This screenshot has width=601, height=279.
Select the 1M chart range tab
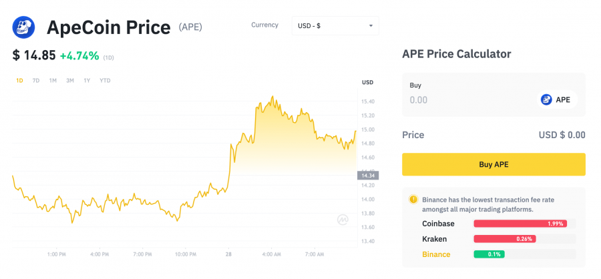(53, 81)
